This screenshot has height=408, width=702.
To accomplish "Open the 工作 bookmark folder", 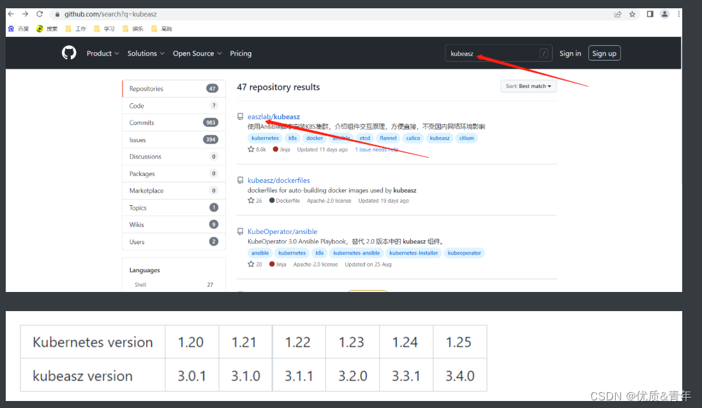I will 76,29.
